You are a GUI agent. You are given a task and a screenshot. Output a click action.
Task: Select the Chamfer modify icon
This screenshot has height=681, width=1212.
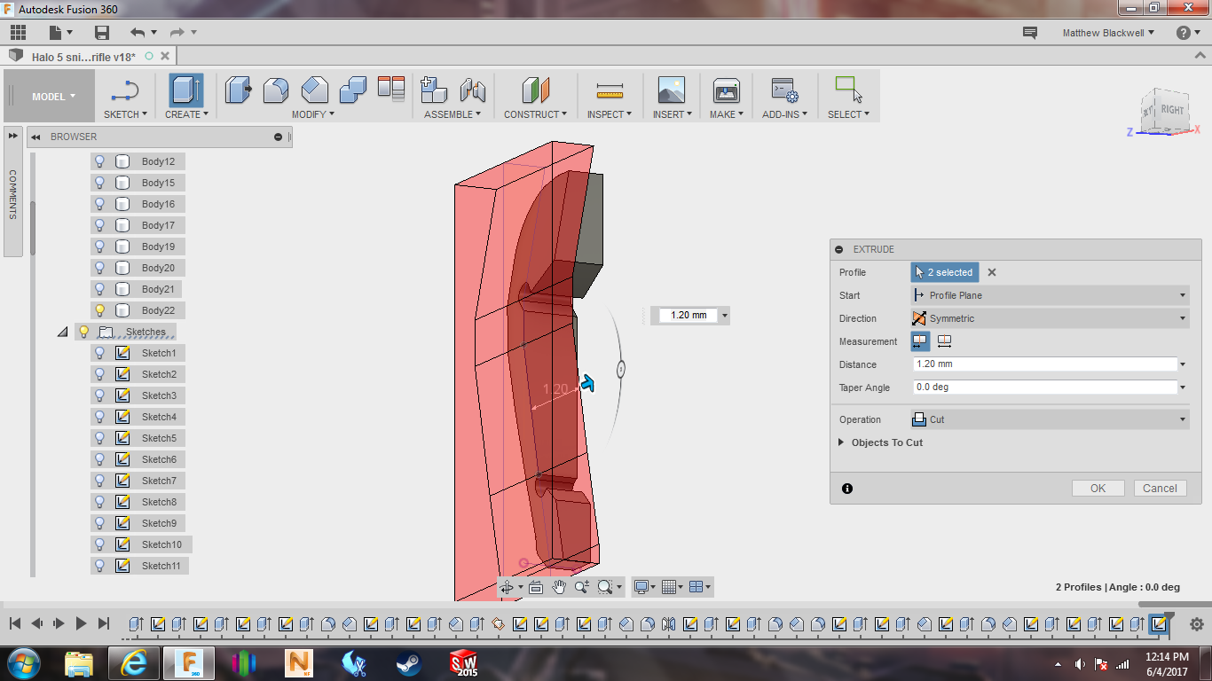(x=315, y=90)
